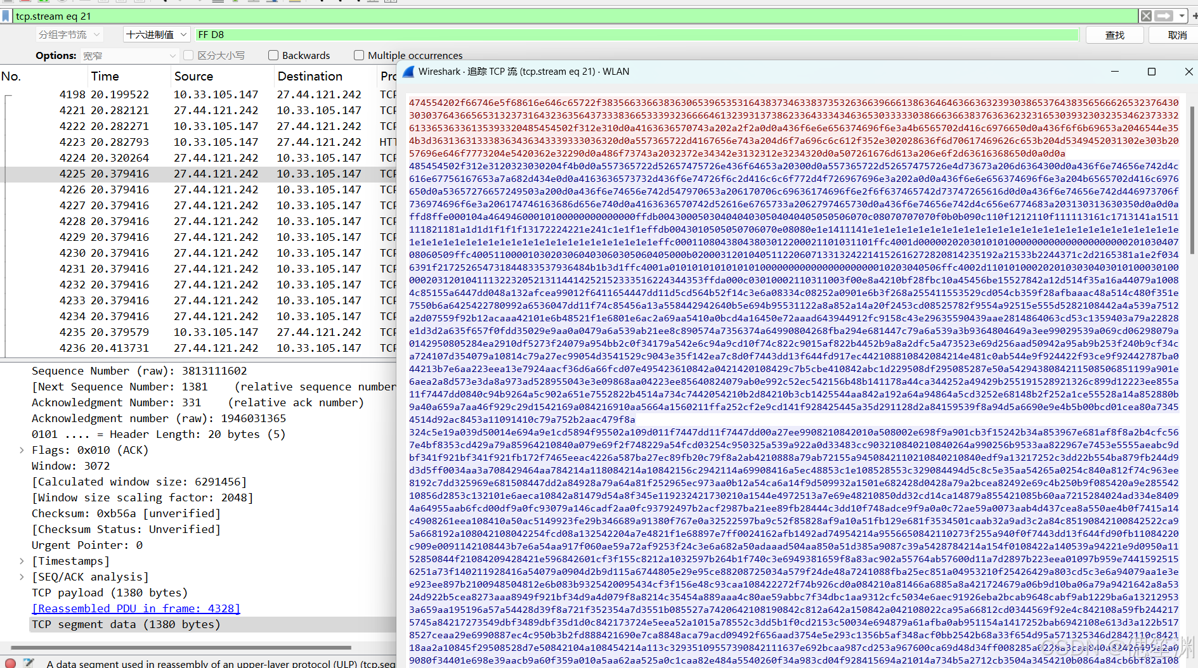Follow the Reassembled PDU in frame 4328 link
Screen dimensions: 1198x668
(x=135, y=608)
